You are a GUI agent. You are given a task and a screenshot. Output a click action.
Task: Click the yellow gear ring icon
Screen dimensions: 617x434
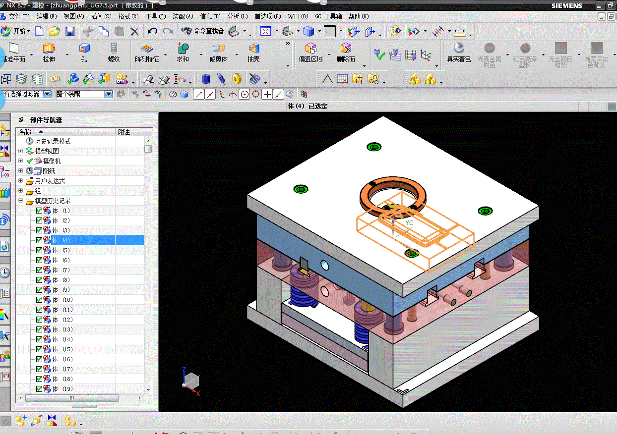tap(237, 79)
